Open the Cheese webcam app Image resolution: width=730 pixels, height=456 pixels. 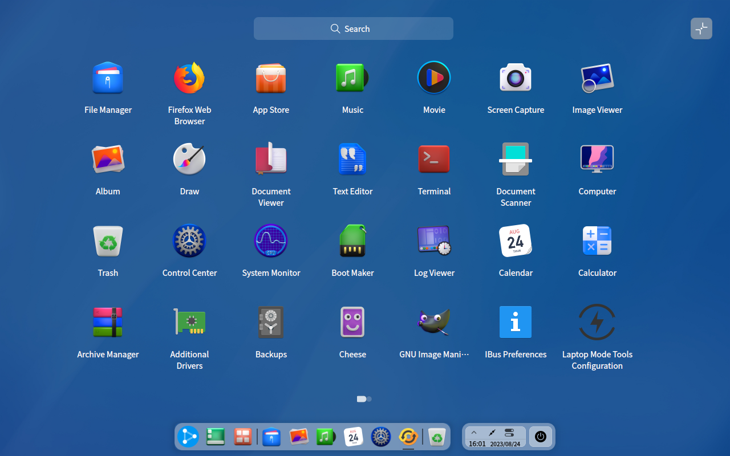[x=352, y=322]
